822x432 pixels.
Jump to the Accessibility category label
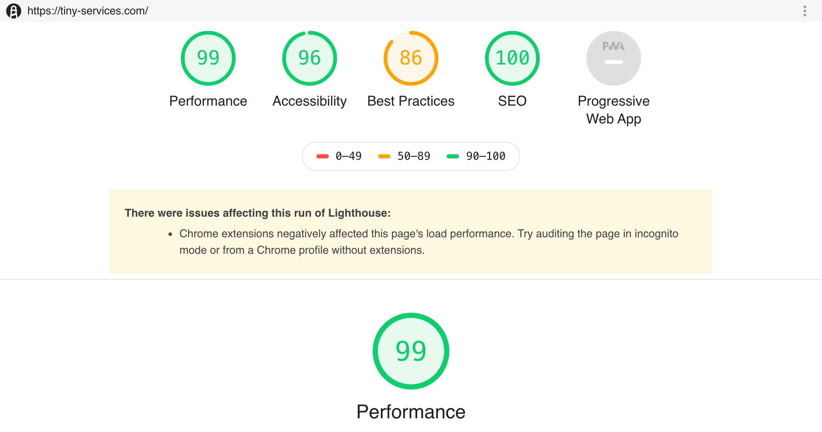310,101
